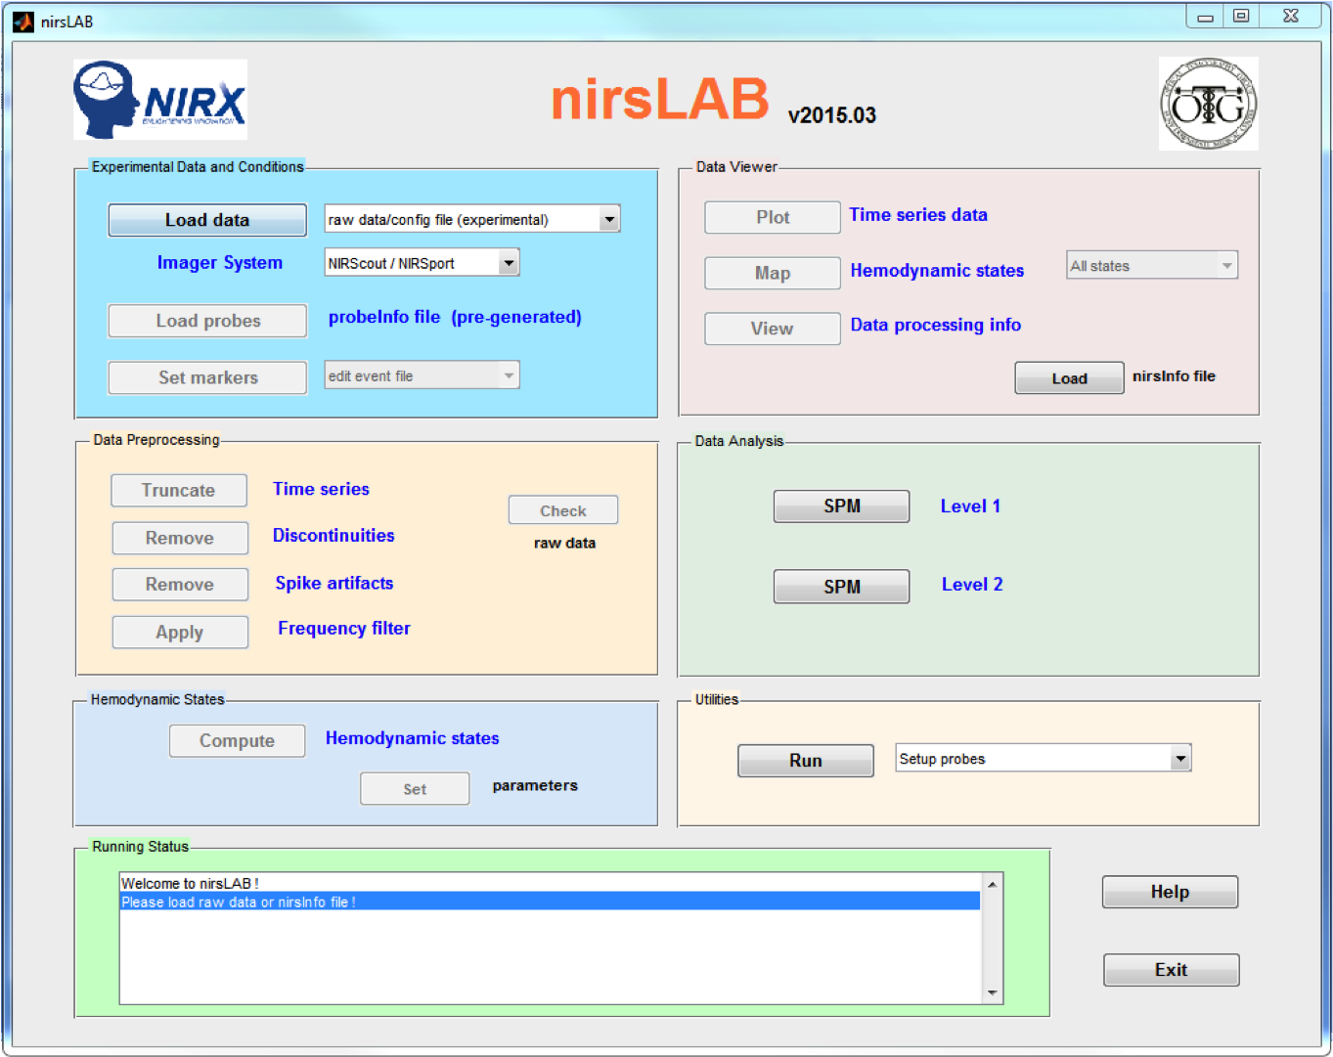Click the Load data button
Viewport: 1333px width, 1057px height.
[207, 220]
